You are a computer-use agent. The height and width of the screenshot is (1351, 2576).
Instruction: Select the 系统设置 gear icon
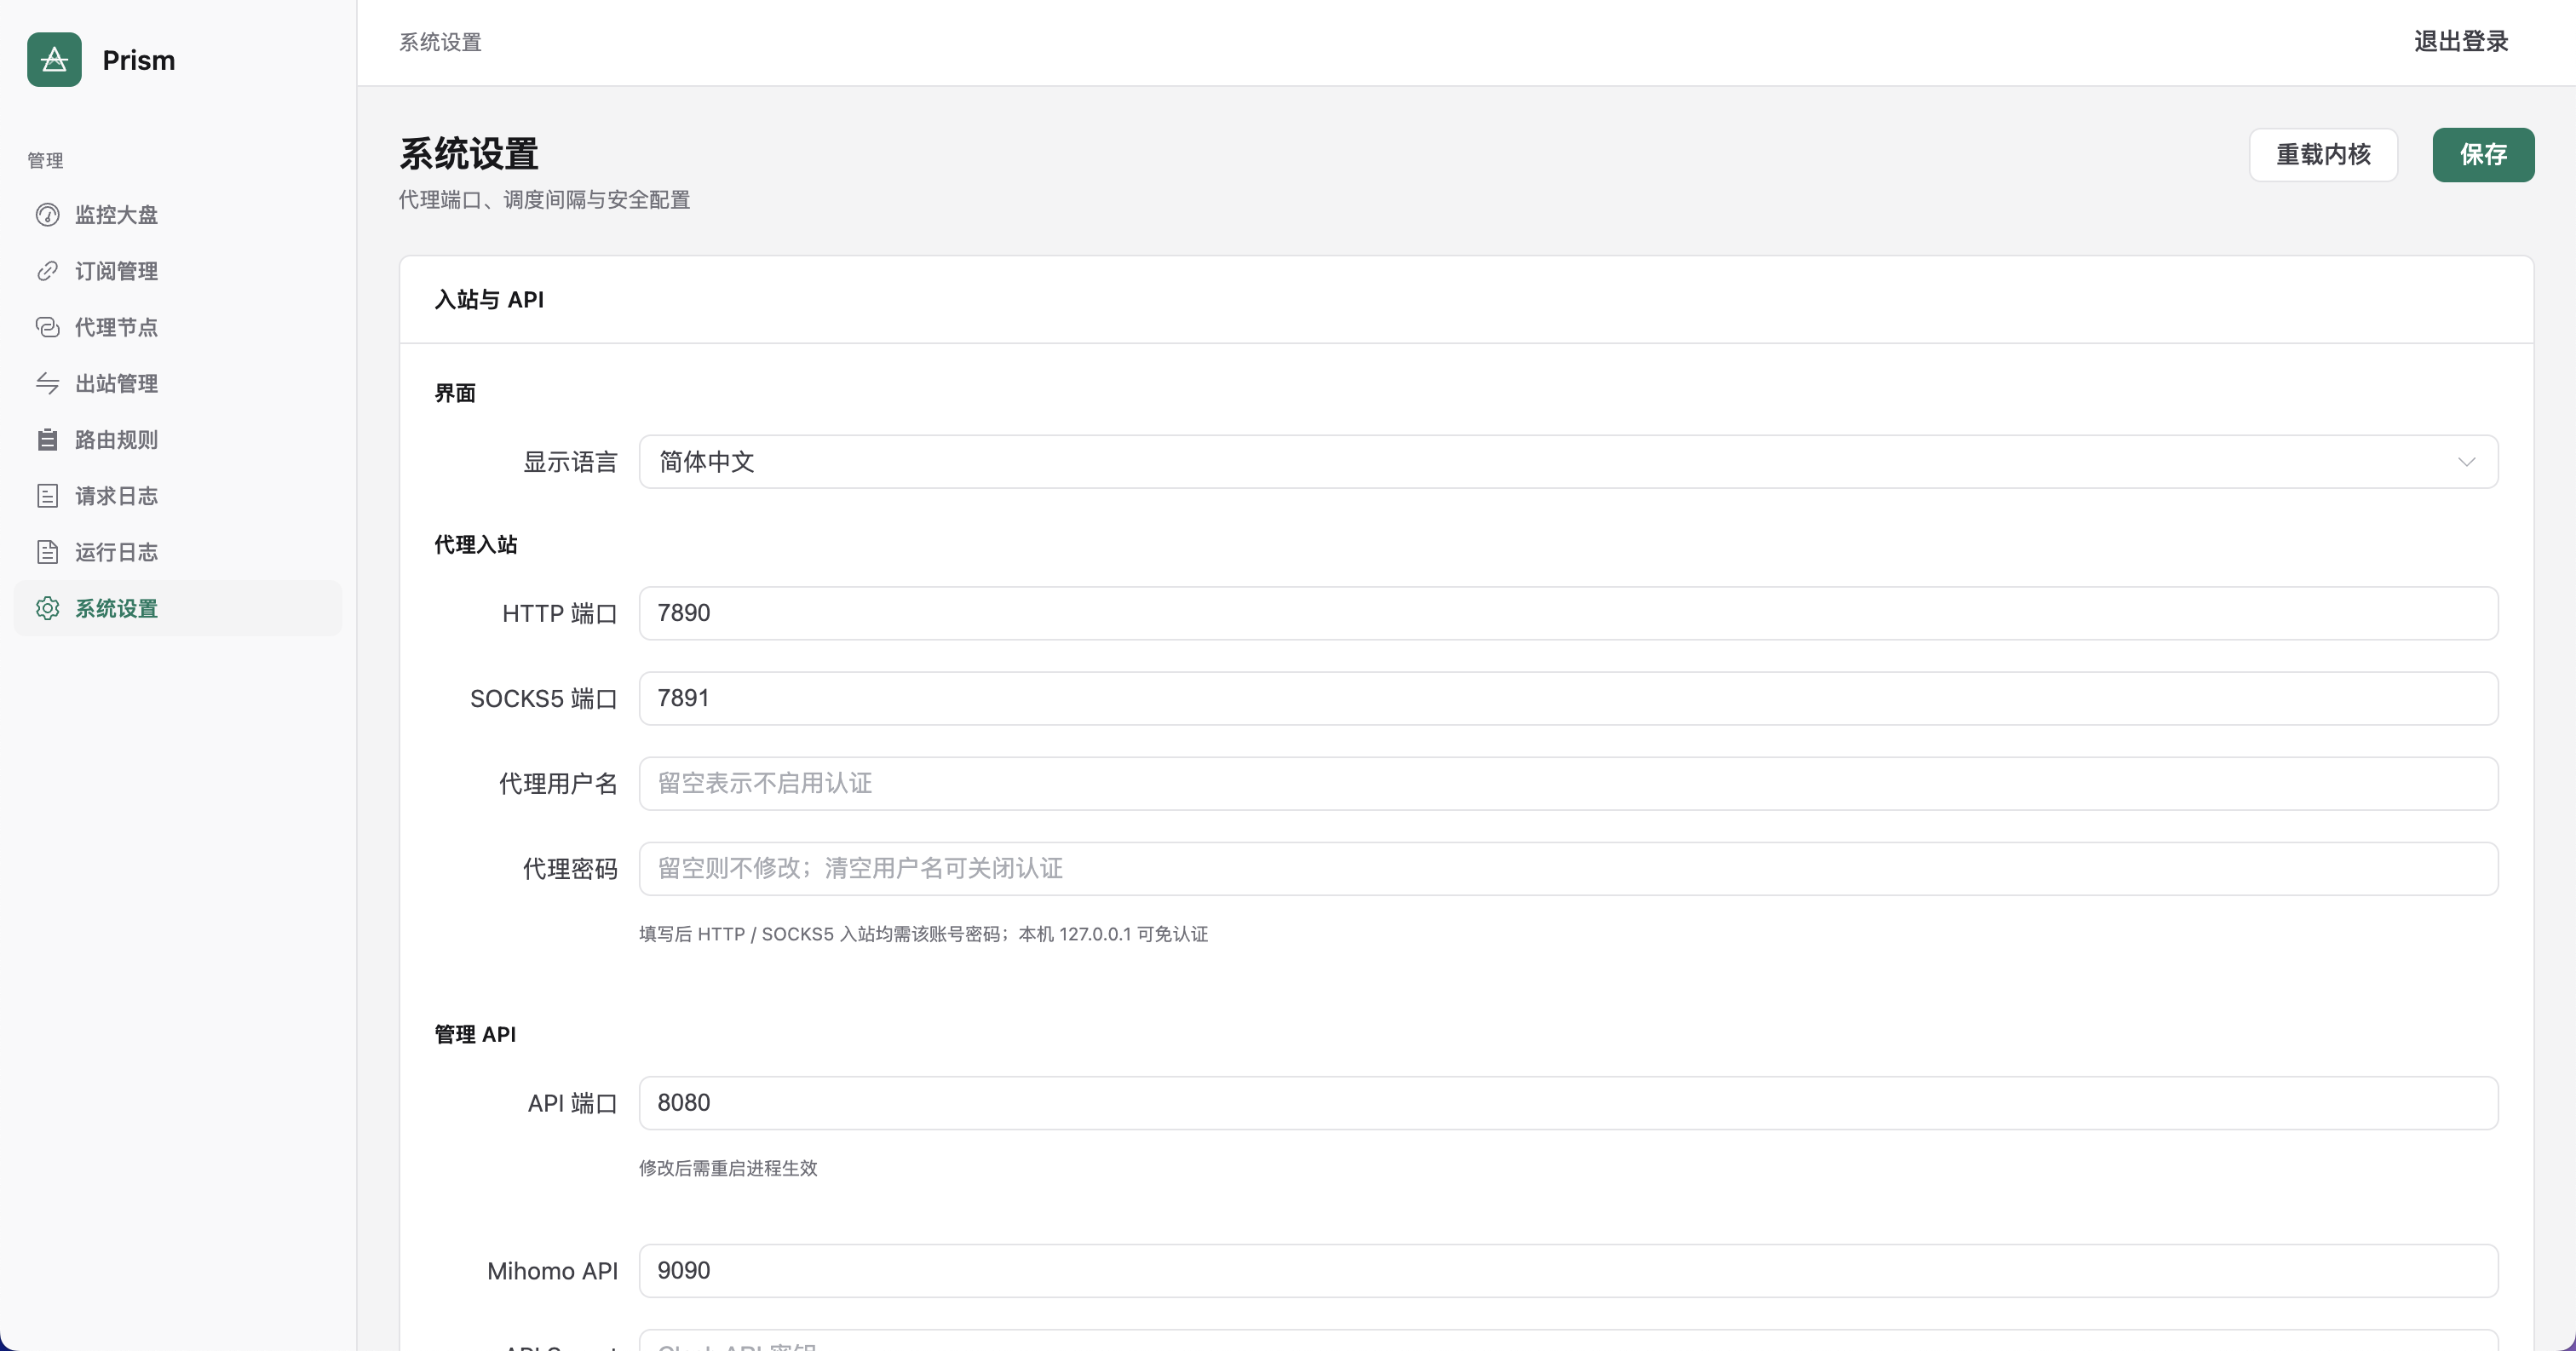(47, 608)
